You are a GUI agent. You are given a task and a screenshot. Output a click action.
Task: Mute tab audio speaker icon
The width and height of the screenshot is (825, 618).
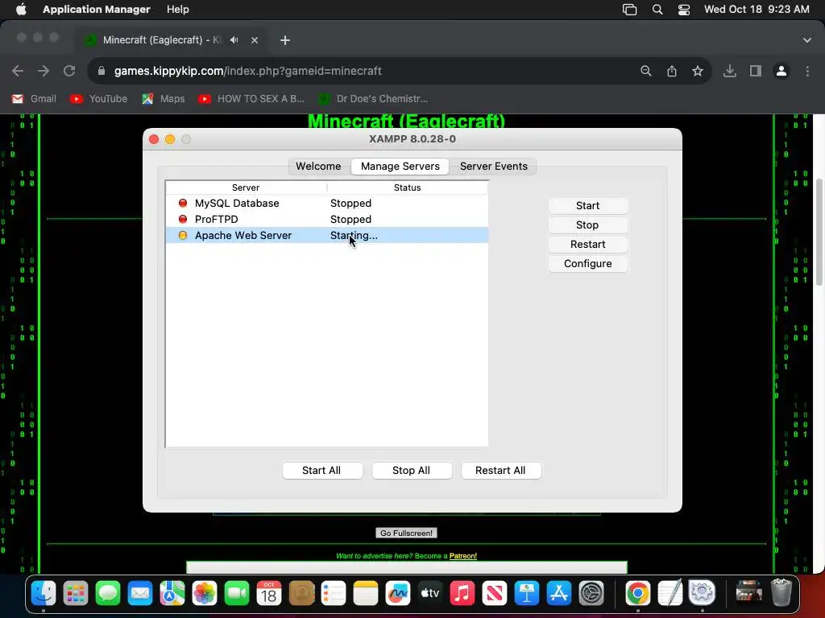pyautogui.click(x=234, y=40)
